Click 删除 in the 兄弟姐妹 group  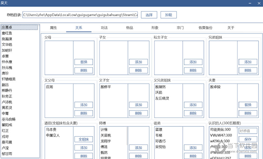pyautogui.click(x=248, y=70)
